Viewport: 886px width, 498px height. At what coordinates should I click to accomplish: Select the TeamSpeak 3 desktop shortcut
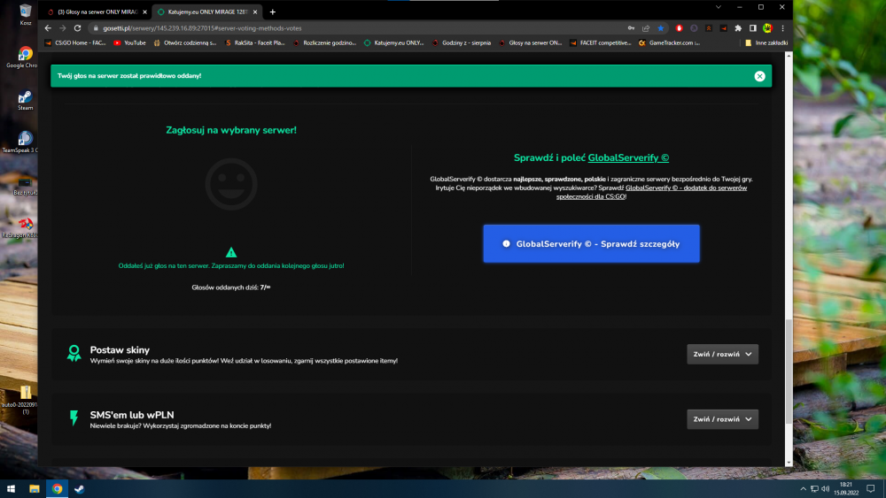point(21,142)
